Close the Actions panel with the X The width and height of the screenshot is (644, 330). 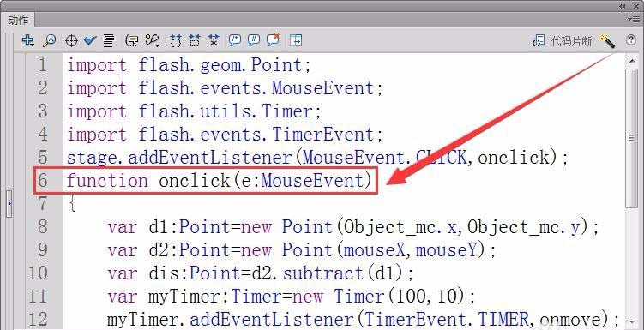(635, 6)
